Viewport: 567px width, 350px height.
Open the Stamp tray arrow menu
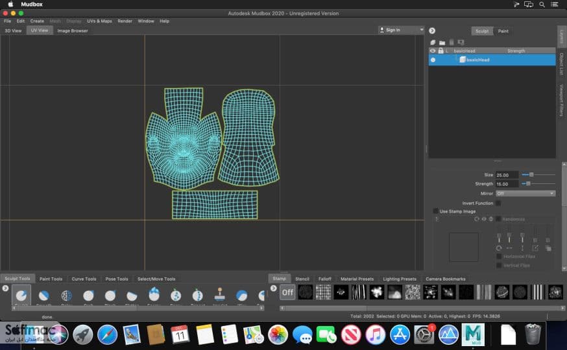click(273, 288)
